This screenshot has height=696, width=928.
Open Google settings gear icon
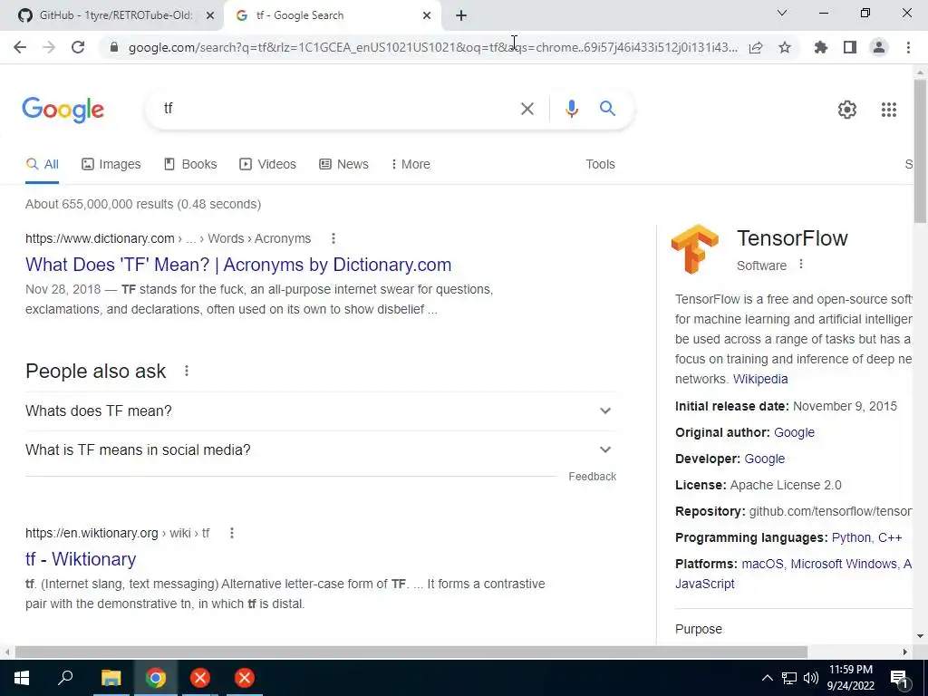[847, 110]
